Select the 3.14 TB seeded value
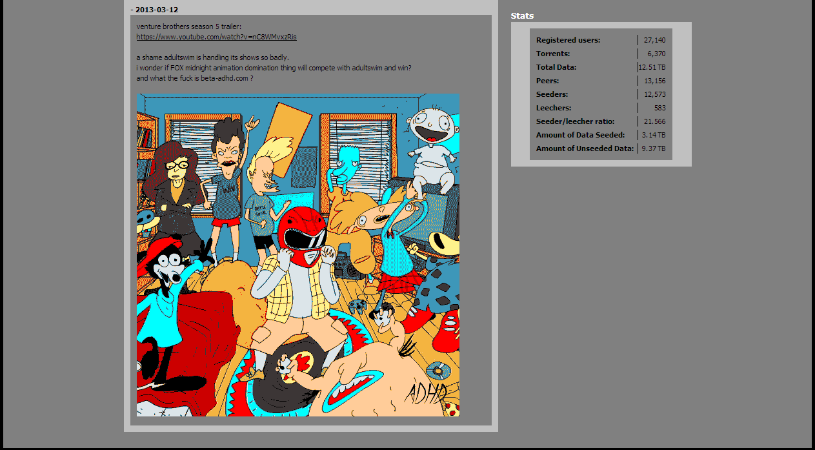The height and width of the screenshot is (450, 815). point(654,135)
